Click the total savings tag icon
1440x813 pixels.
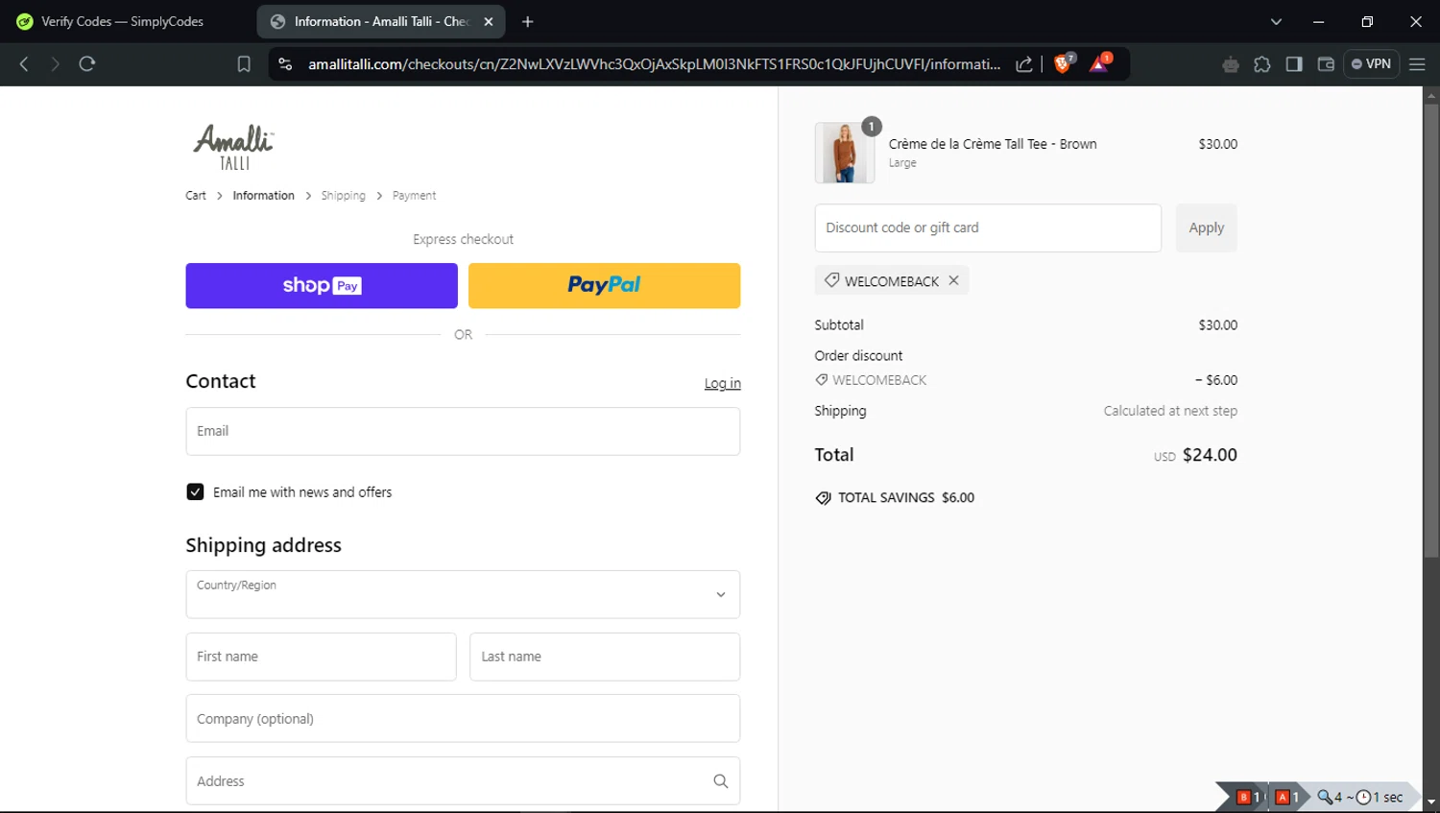click(823, 498)
